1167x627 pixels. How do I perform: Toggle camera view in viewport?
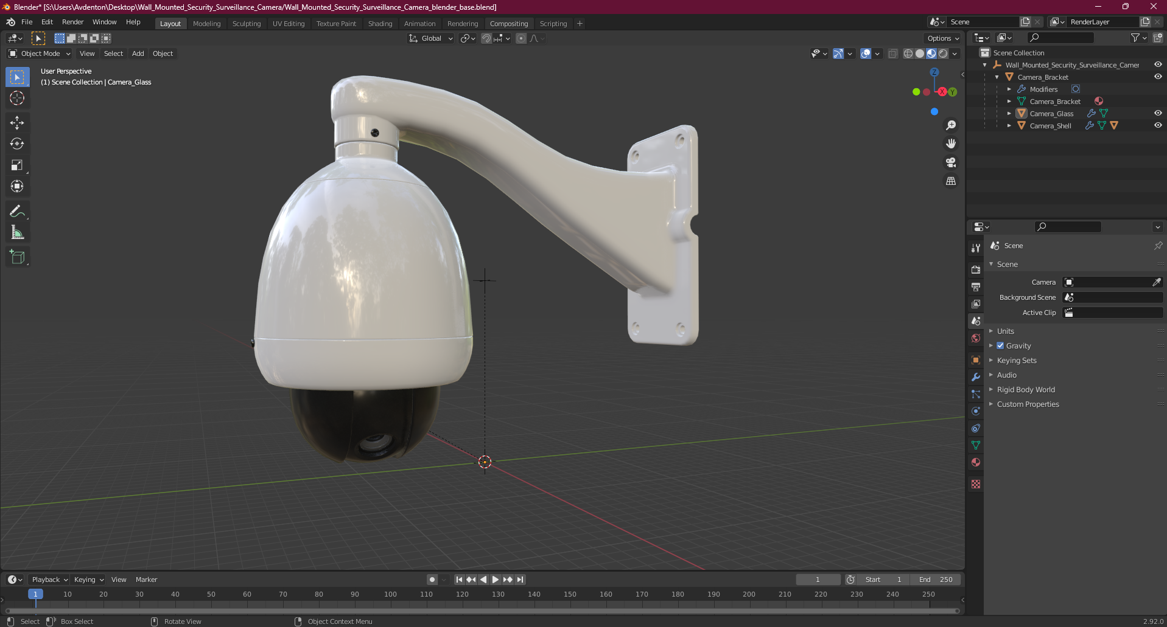tap(951, 162)
